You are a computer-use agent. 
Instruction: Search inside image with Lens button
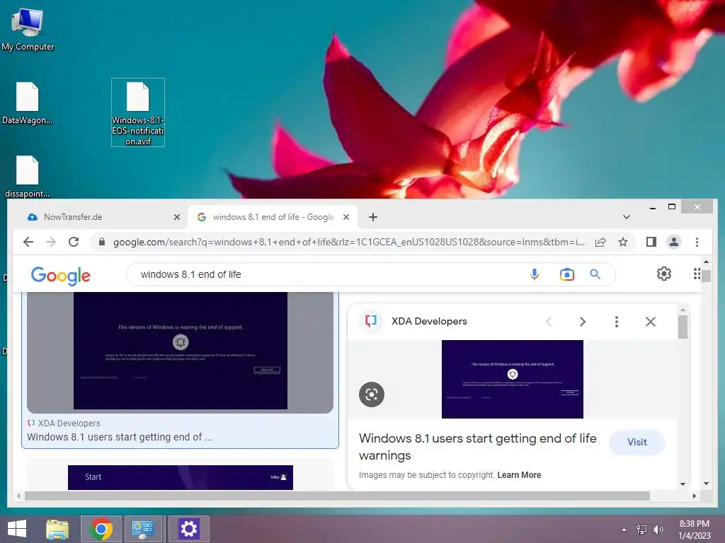tap(372, 395)
